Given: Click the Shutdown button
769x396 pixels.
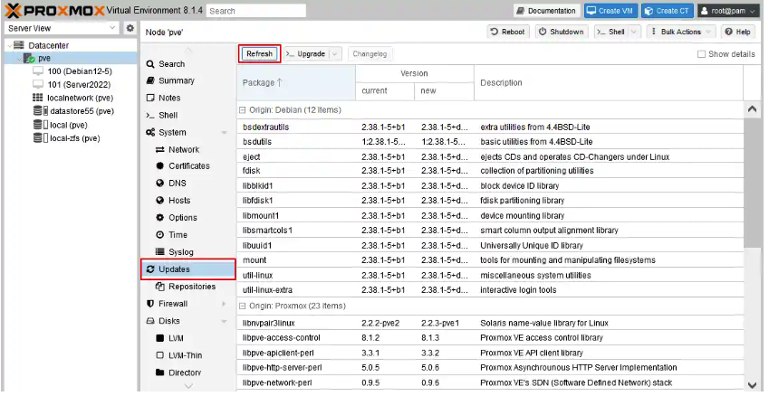Looking at the screenshot, I should pyautogui.click(x=562, y=32).
